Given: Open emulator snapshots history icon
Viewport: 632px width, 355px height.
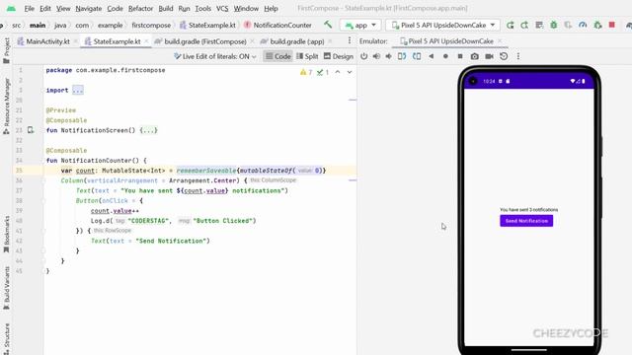Looking at the screenshot, I should 504,56.
